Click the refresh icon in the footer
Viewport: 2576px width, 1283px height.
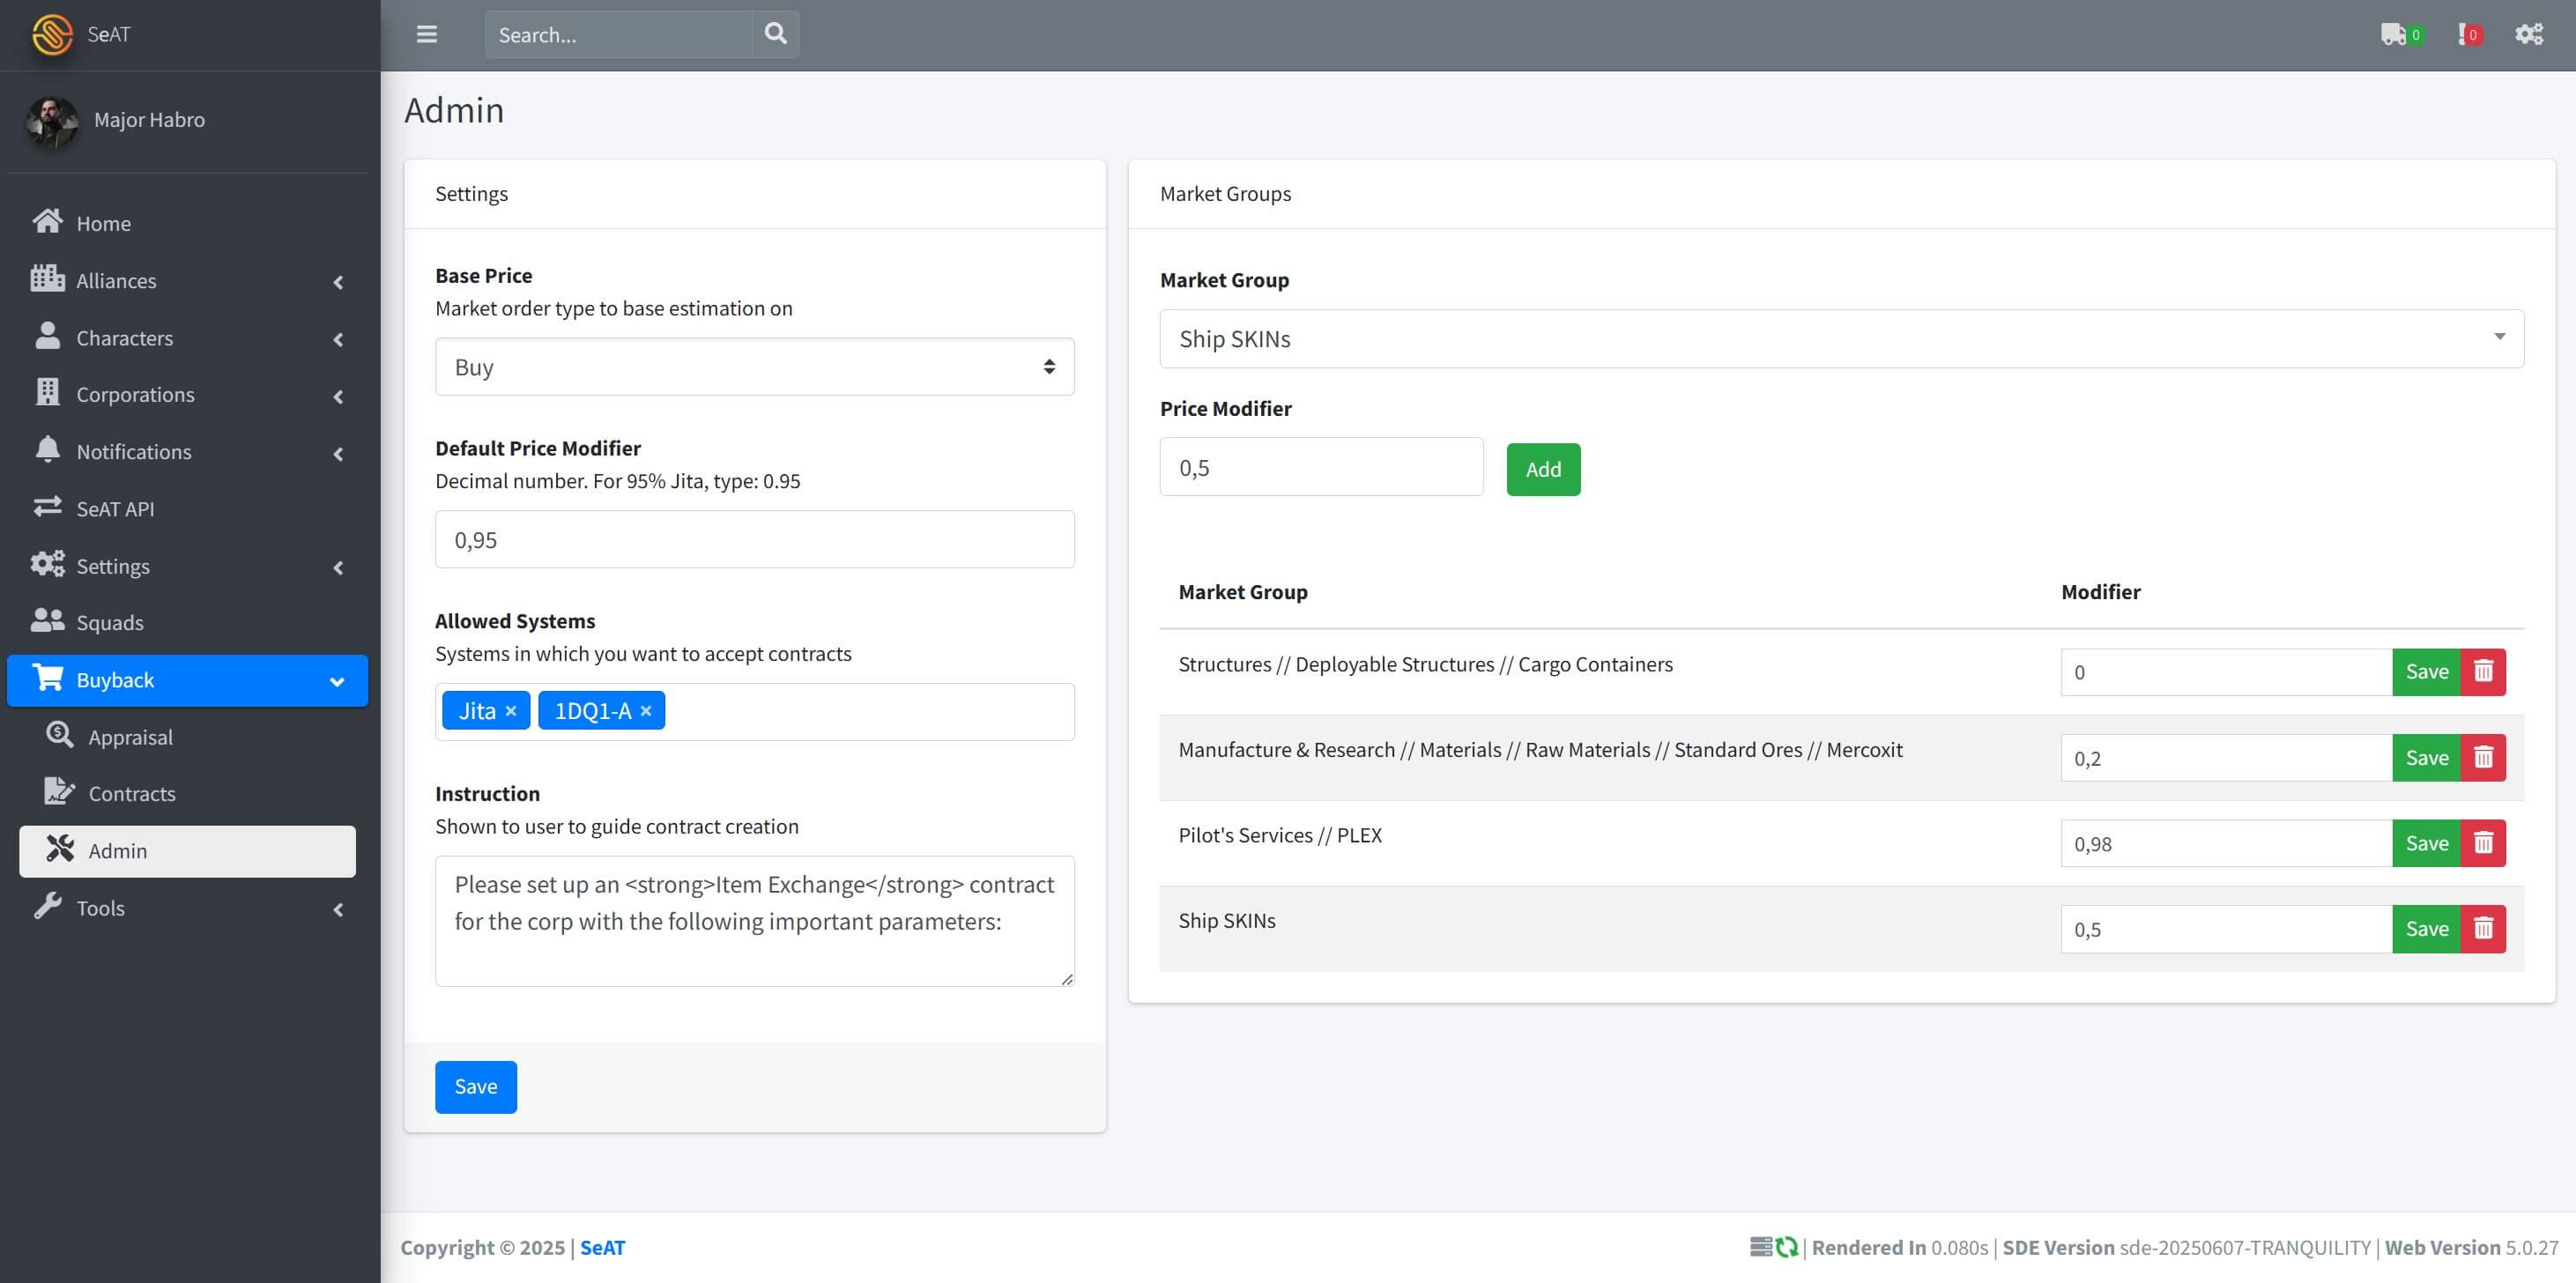(x=1787, y=1247)
